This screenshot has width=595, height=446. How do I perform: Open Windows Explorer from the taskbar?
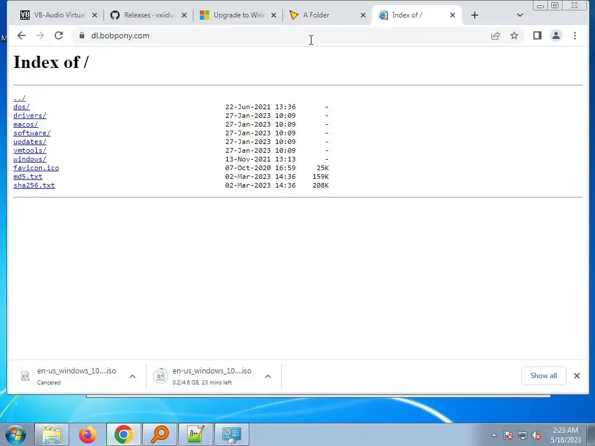click(x=52, y=434)
